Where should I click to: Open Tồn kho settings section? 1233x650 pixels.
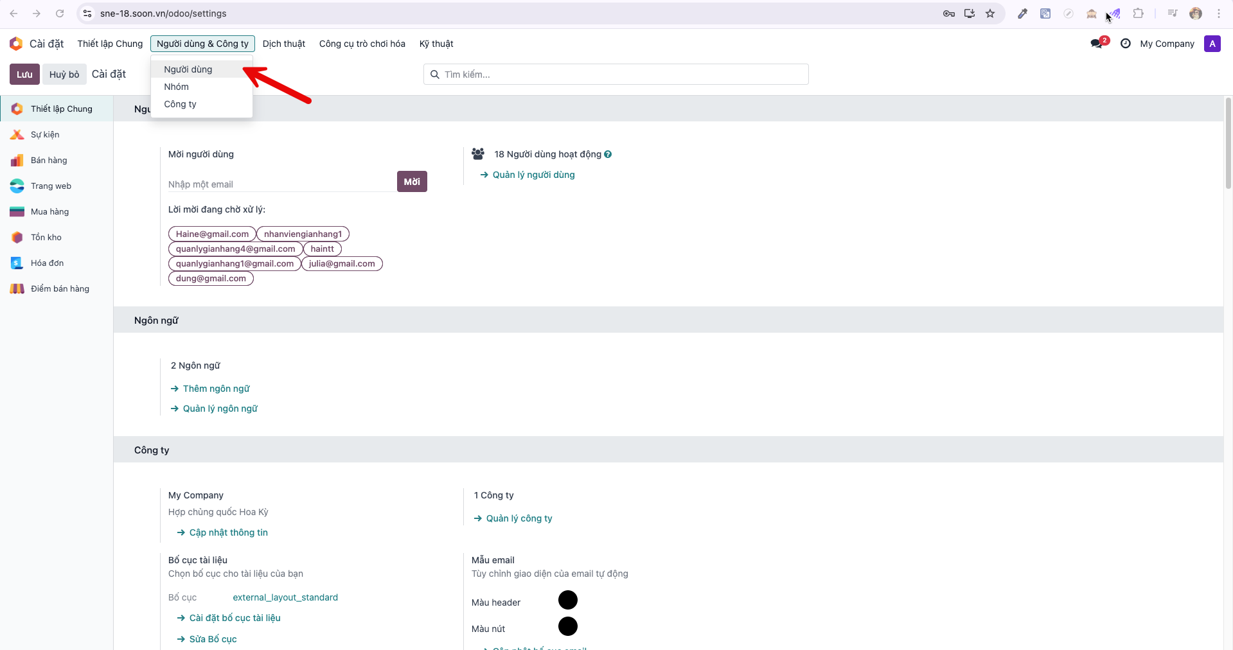click(57, 237)
